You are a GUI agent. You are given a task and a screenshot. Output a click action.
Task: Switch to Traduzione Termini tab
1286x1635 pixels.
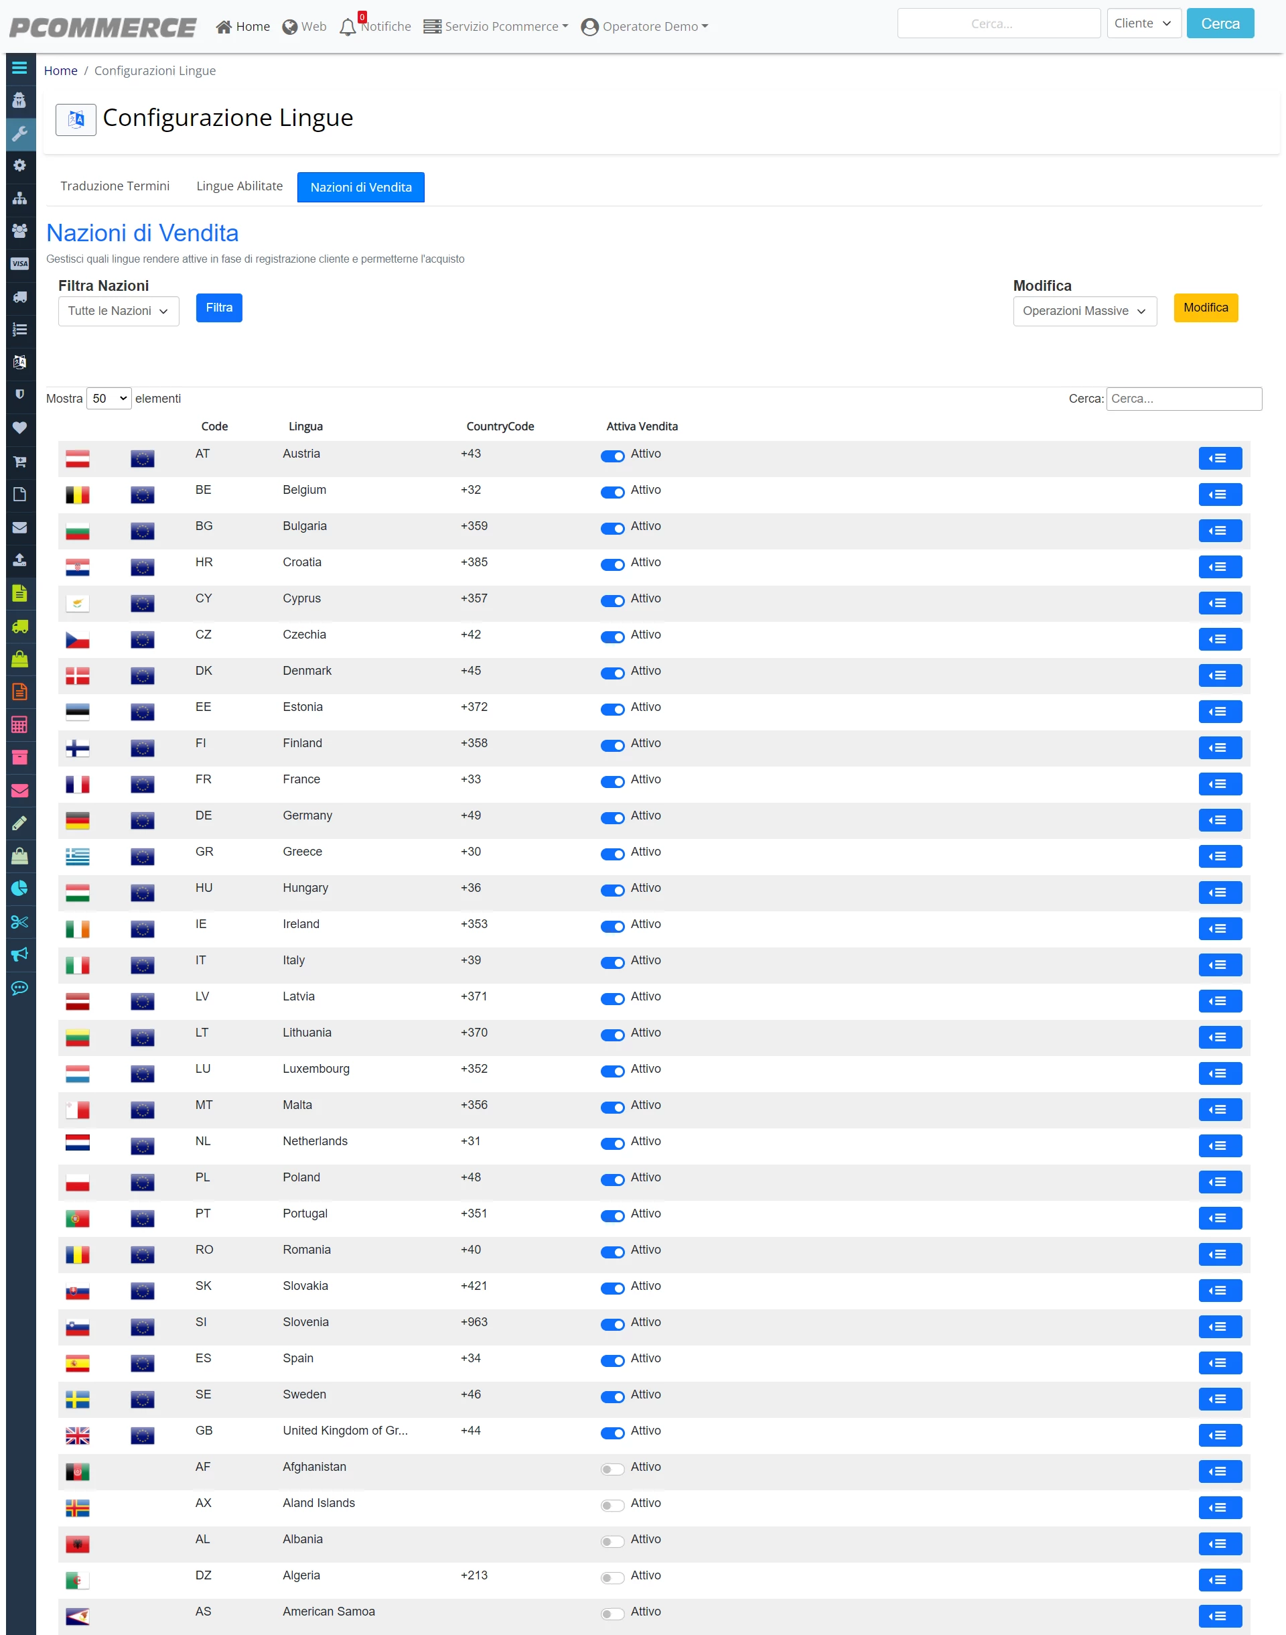(115, 186)
